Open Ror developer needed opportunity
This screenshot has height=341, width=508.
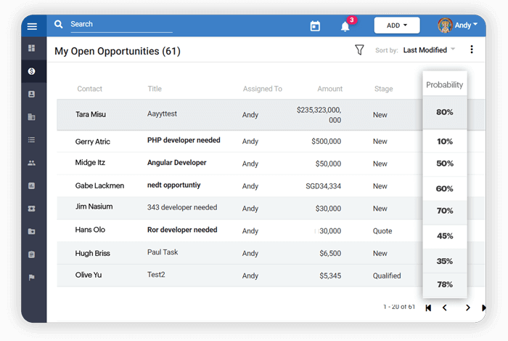click(x=182, y=230)
